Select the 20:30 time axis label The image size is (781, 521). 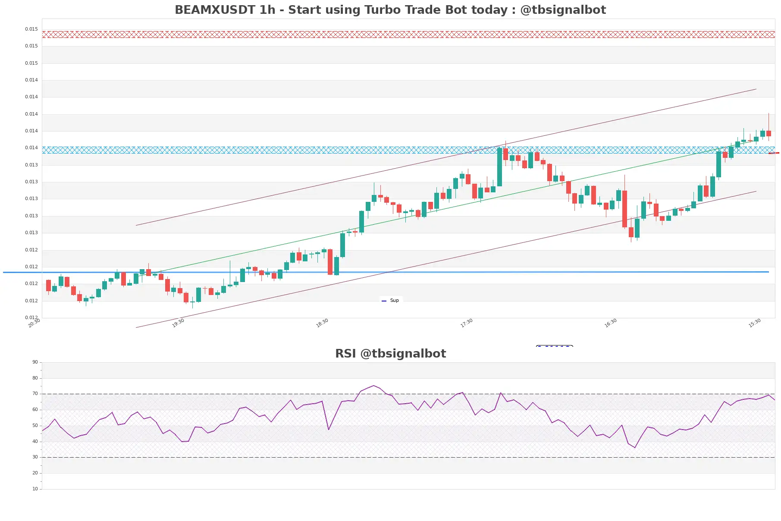[34, 323]
